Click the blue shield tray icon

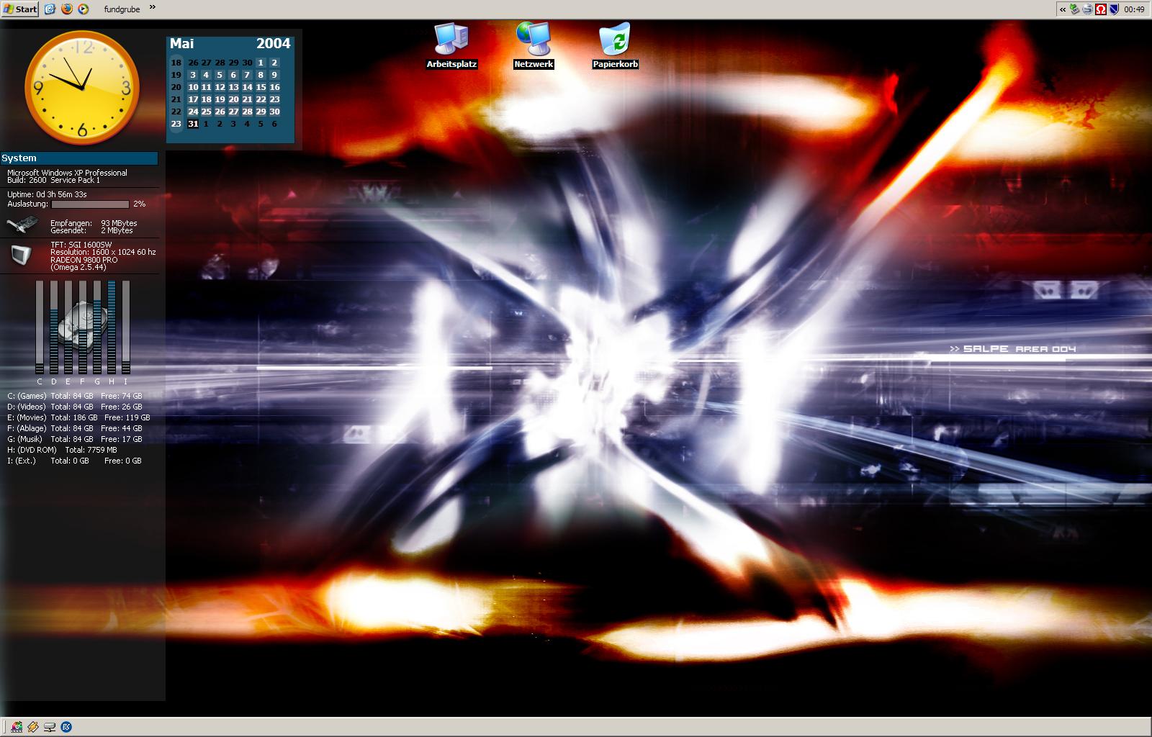(x=1114, y=9)
